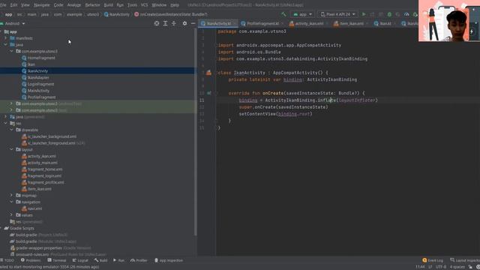Select fragment_login.xml in layout folder

point(44,175)
